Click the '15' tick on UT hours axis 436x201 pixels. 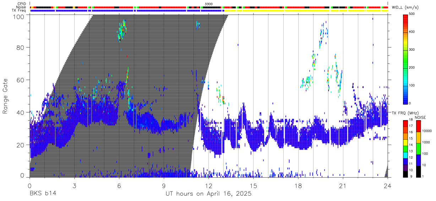point(253,185)
